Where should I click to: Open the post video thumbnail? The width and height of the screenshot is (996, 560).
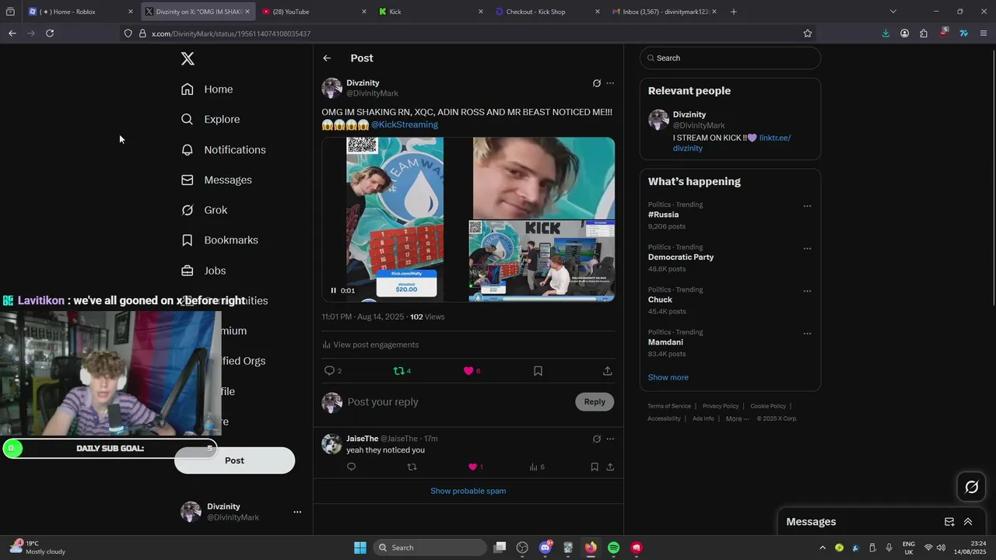pyautogui.click(x=468, y=219)
